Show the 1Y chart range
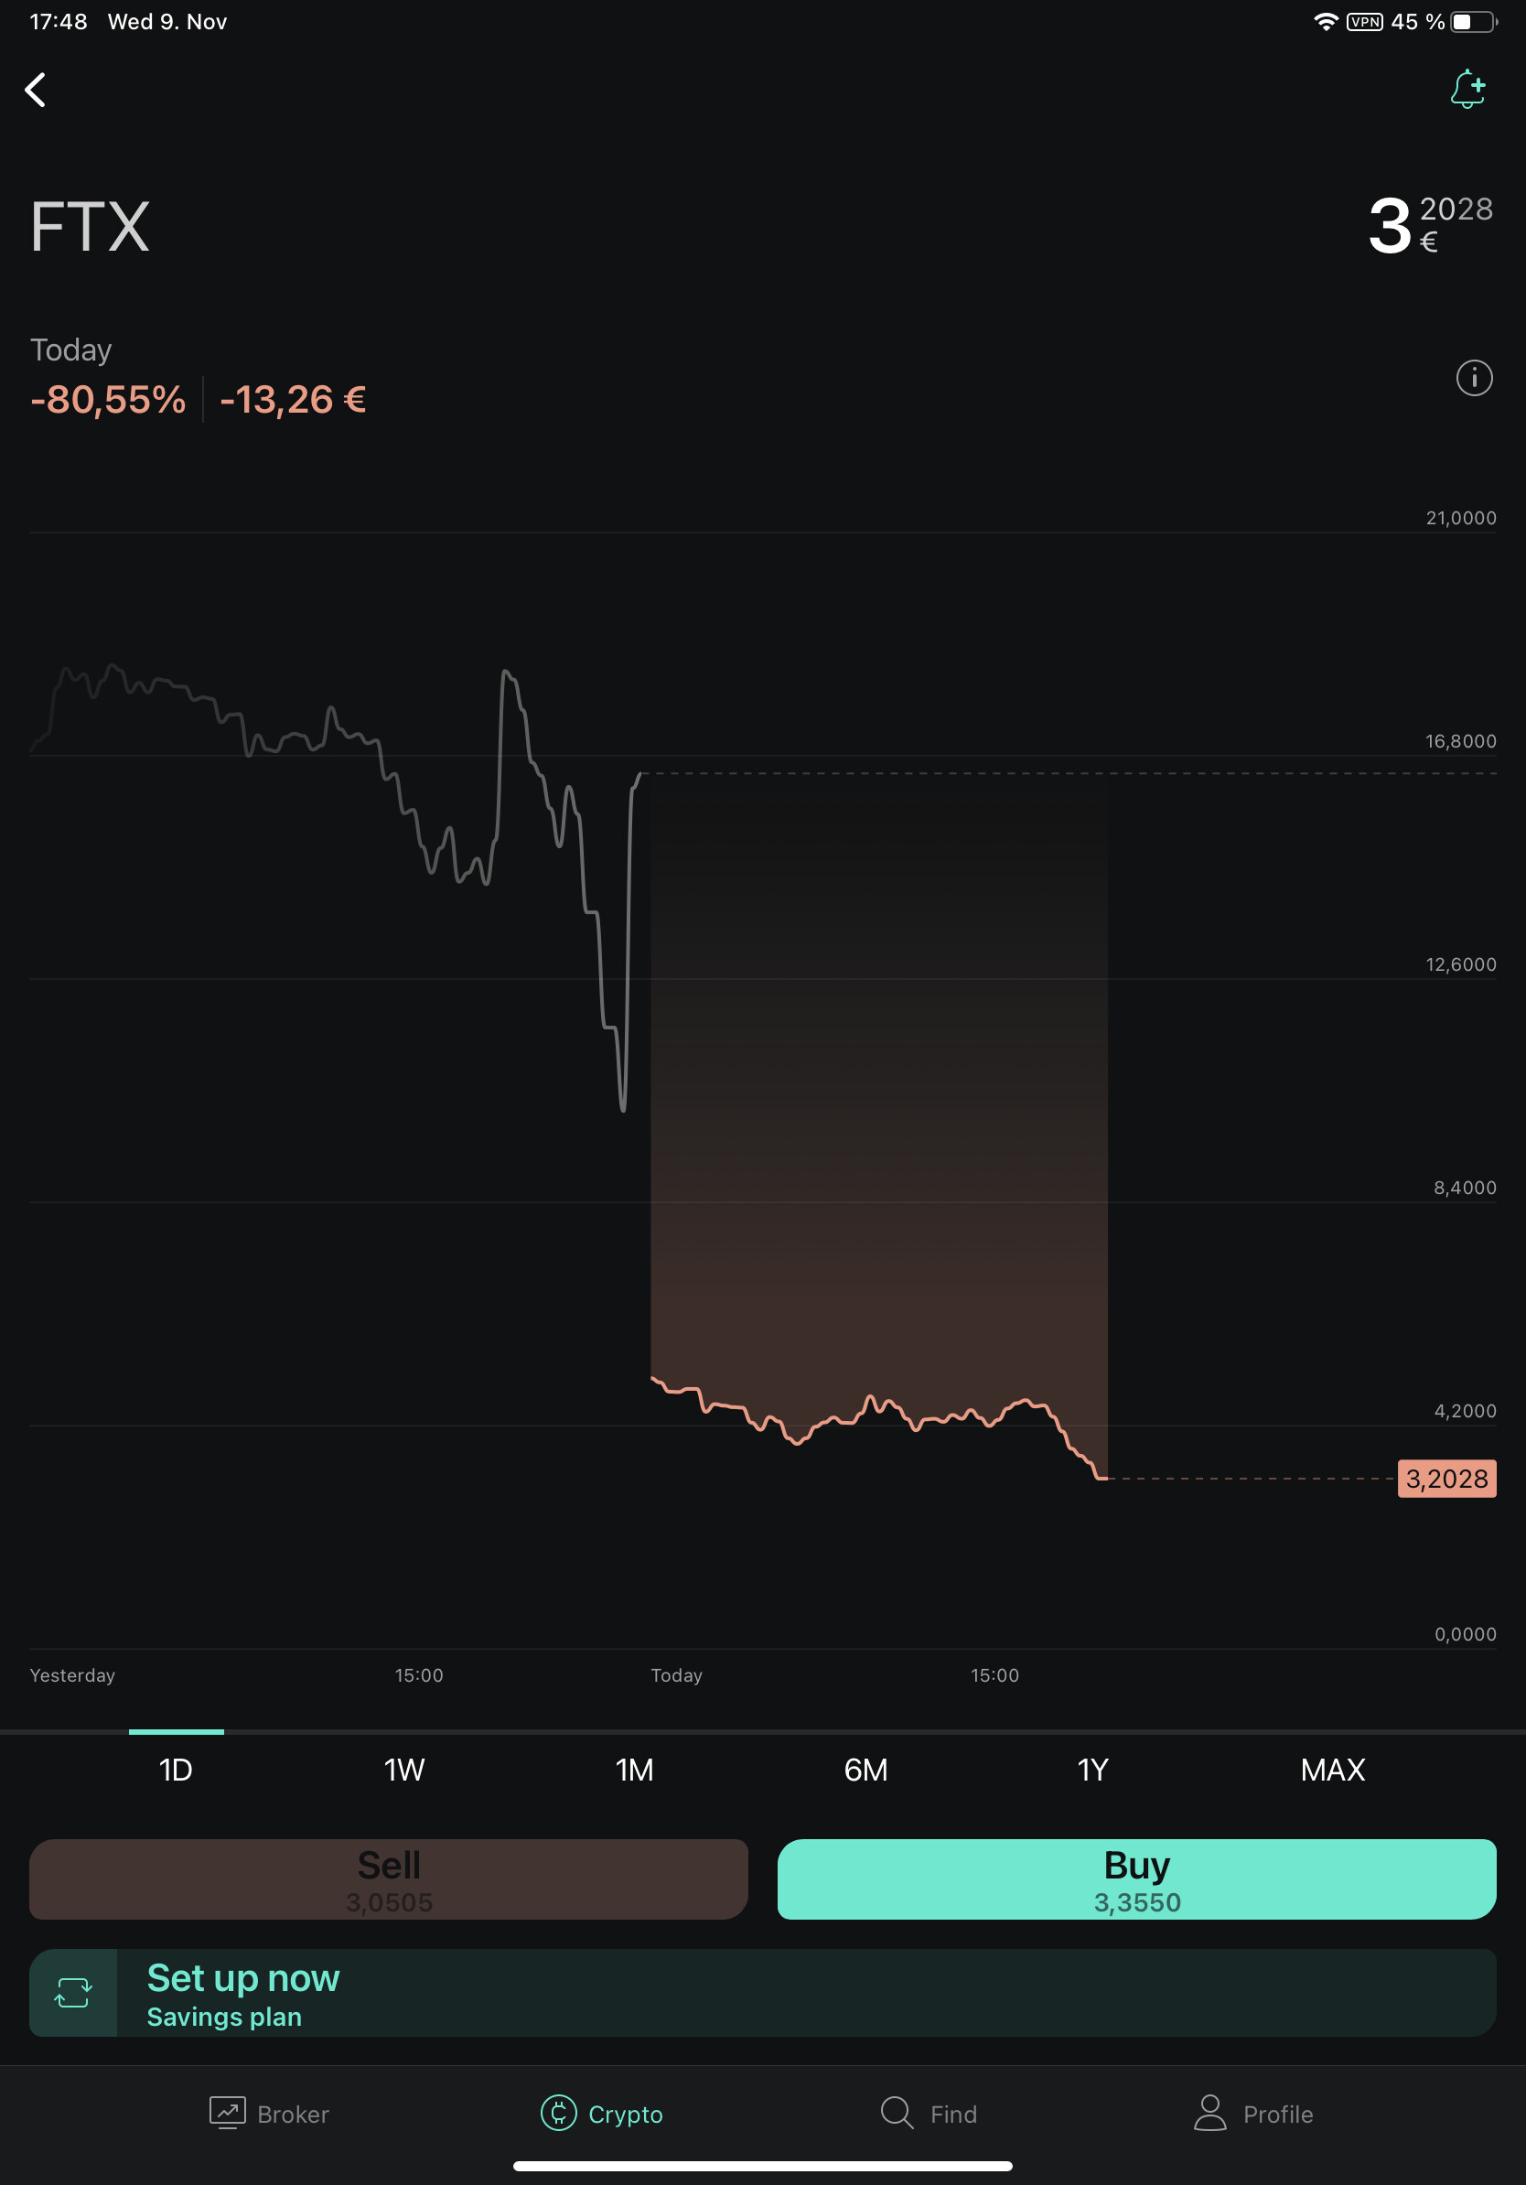The height and width of the screenshot is (2185, 1526). [x=1093, y=1771]
